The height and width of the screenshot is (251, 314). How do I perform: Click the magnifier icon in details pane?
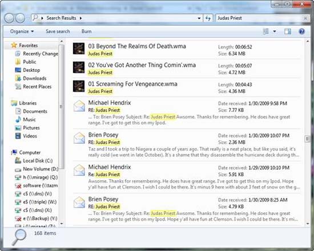pyautogui.click(x=19, y=237)
